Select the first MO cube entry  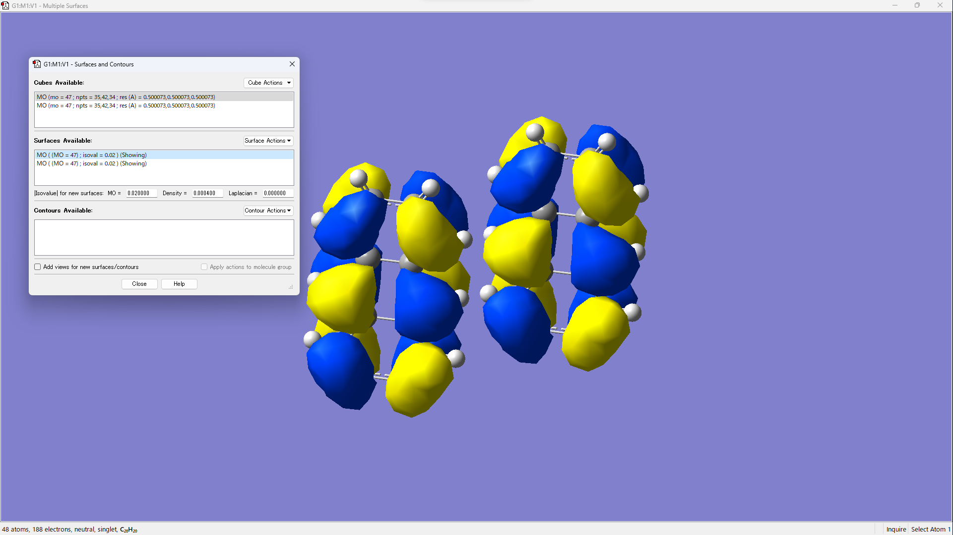[x=126, y=97]
